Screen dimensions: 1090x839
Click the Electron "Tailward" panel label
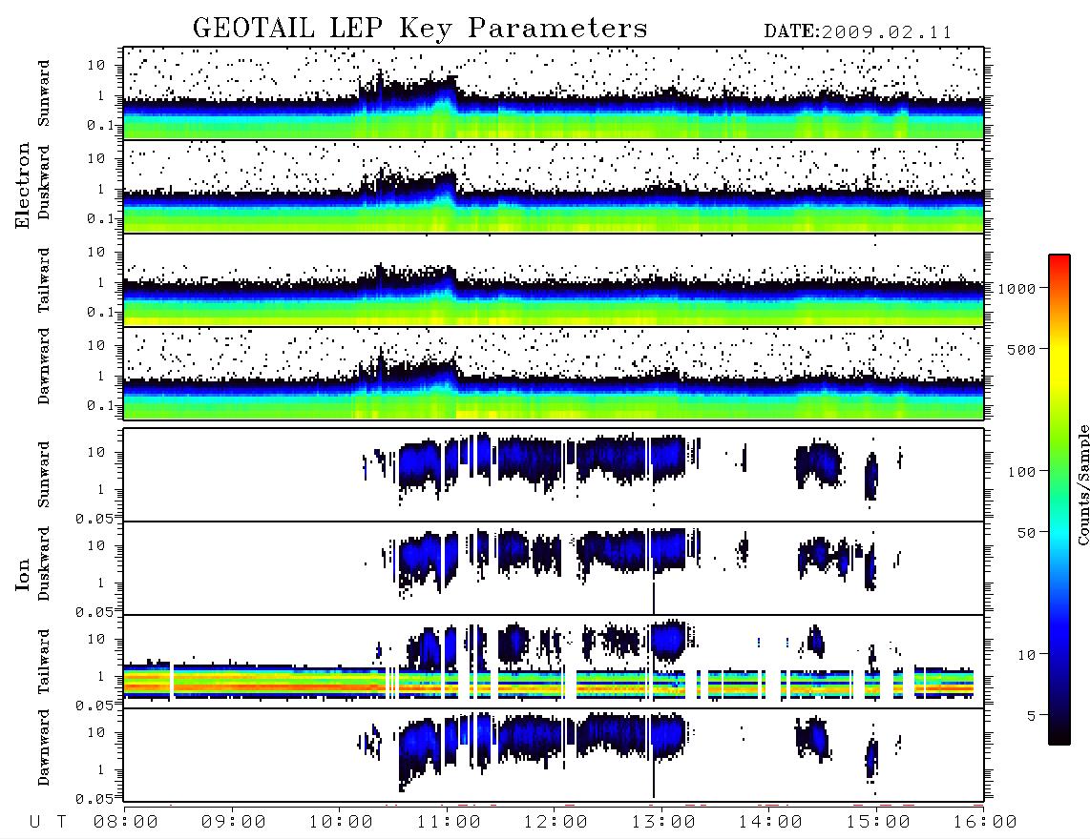44,280
